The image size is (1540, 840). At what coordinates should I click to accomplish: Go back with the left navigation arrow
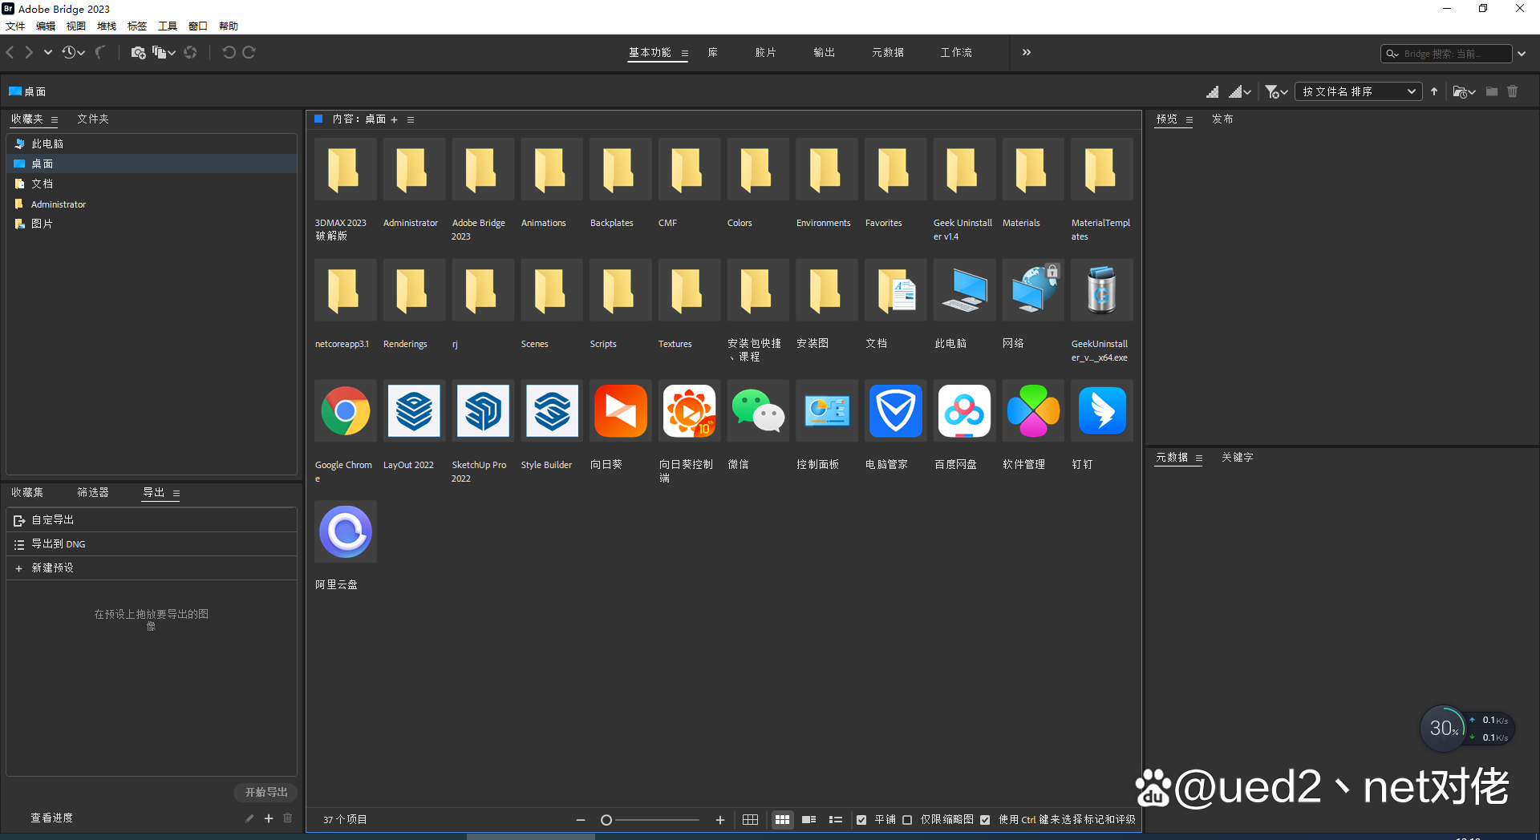click(10, 52)
